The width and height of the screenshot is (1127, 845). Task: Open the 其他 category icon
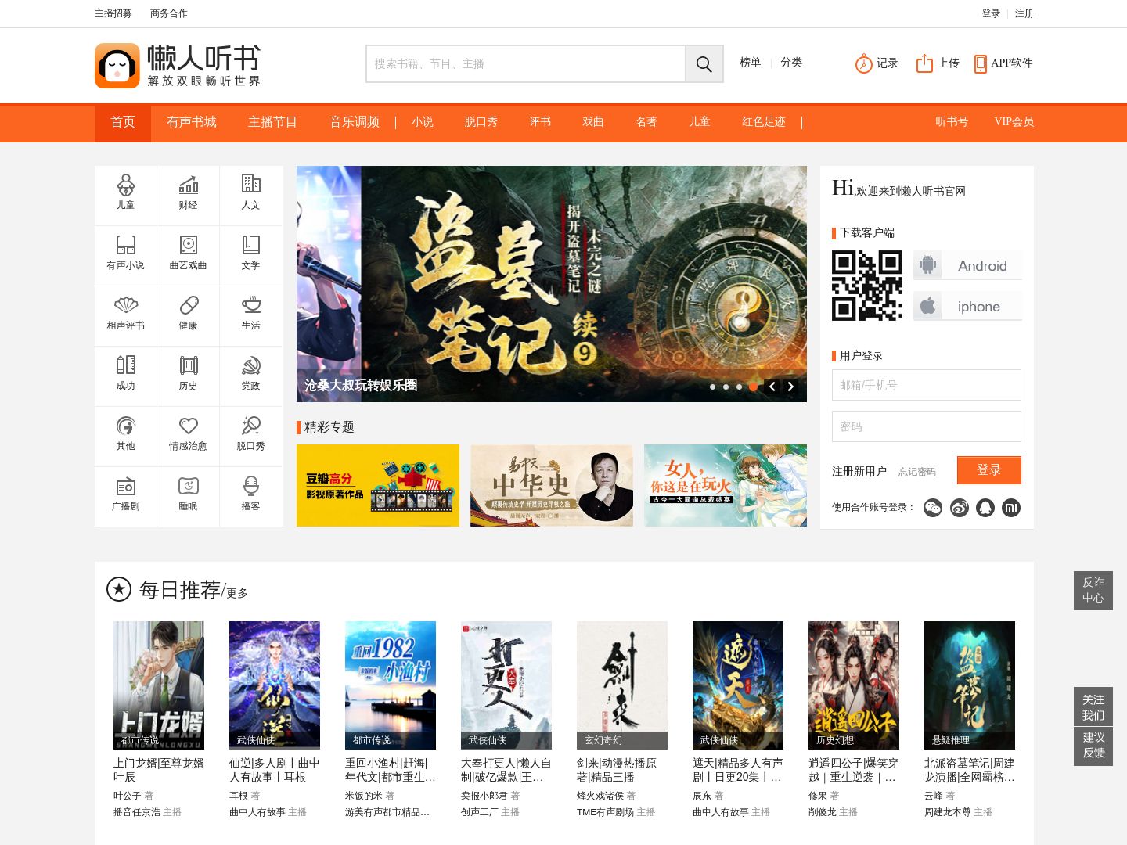pyautogui.click(x=125, y=426)
